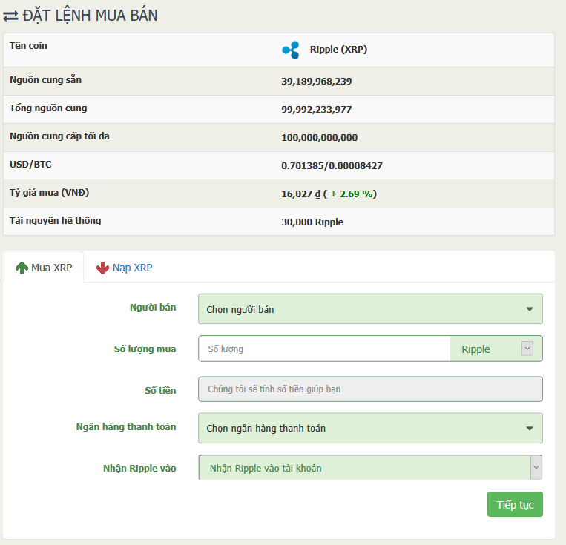
Task: Open Chọn ngân hàng thanh toán dropdown
Action: tap(370, 428)
